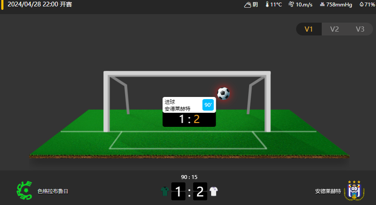Screen dimensions: 376x205
Task: Switch to the V2 view
Action: coord(334,29)
